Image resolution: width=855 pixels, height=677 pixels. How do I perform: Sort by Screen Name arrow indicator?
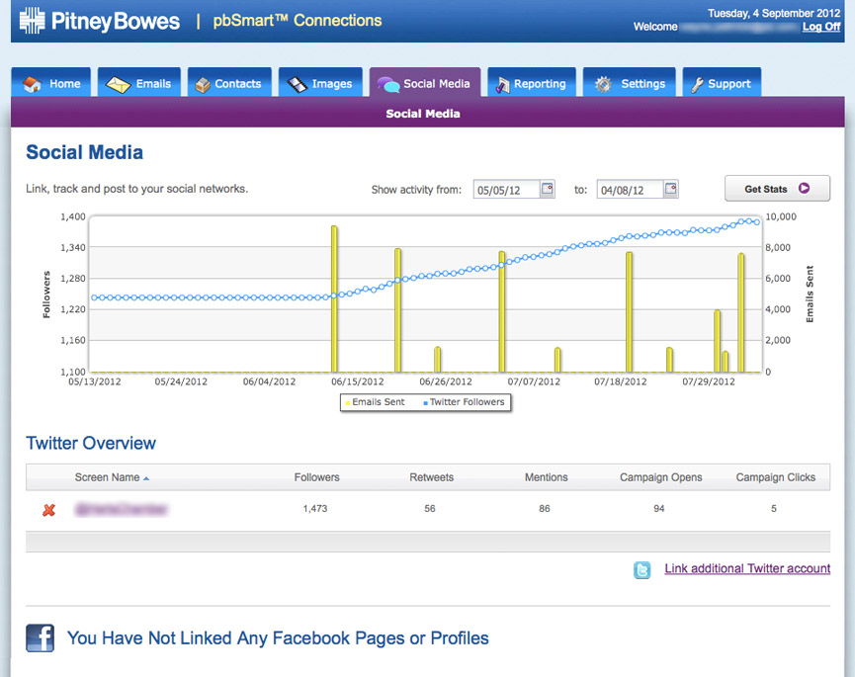pos(146,478)
